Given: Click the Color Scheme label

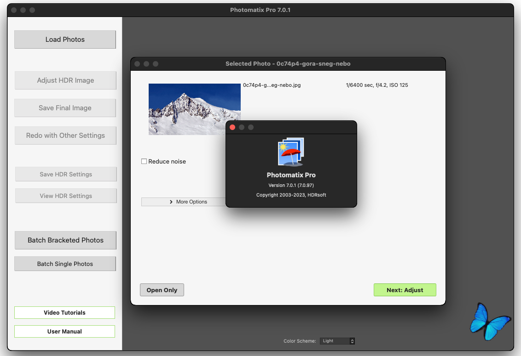Looking at the screenshot, I should coord(300,341).
